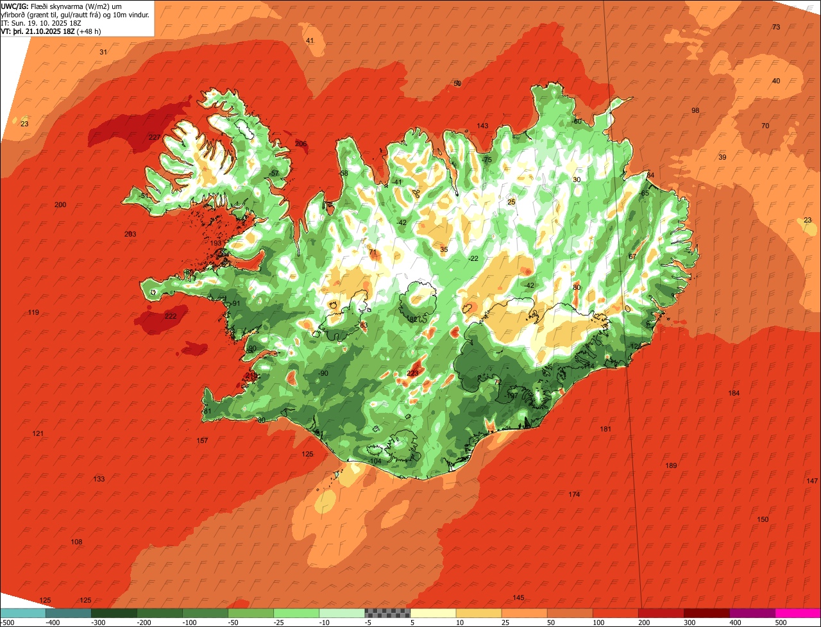
Task: Select the darkest green legend swatch starting at -300
Action: (x=114, y=613)
